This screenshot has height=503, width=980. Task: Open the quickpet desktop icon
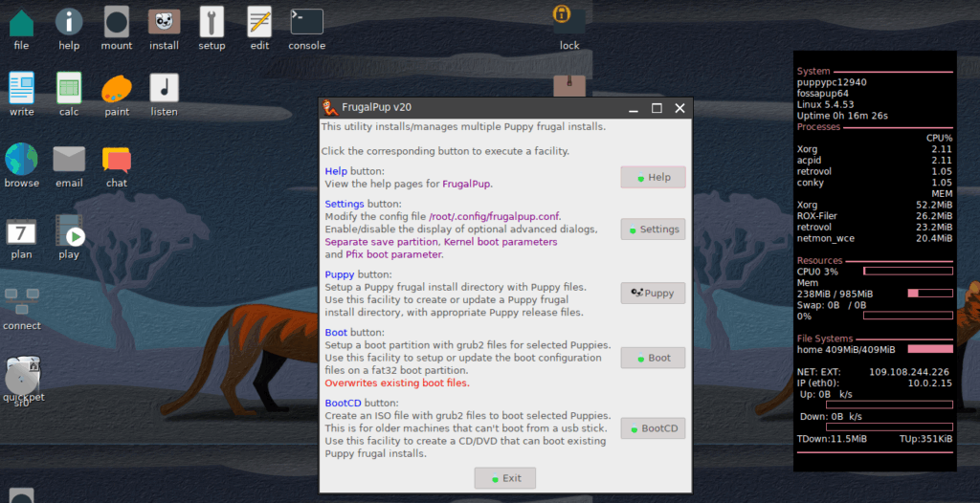(23, 375)
